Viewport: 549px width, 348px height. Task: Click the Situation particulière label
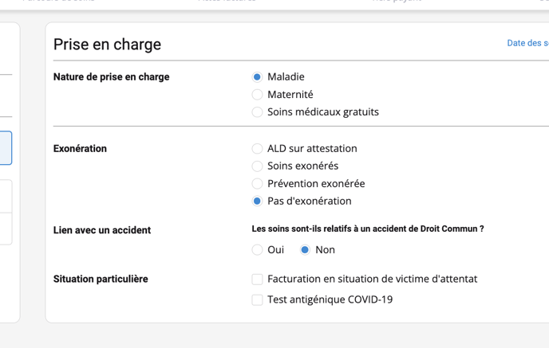(100, 280)
